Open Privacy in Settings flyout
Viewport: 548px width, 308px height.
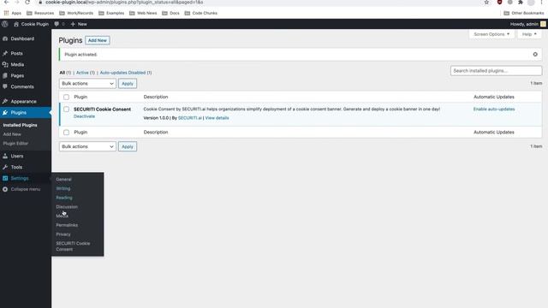point(63,234)
